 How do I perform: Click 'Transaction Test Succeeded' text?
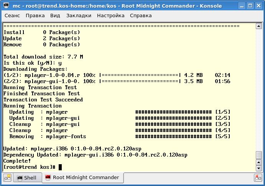43,100
